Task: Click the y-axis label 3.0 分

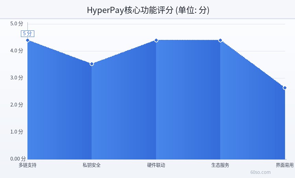Action: (17, 78)
